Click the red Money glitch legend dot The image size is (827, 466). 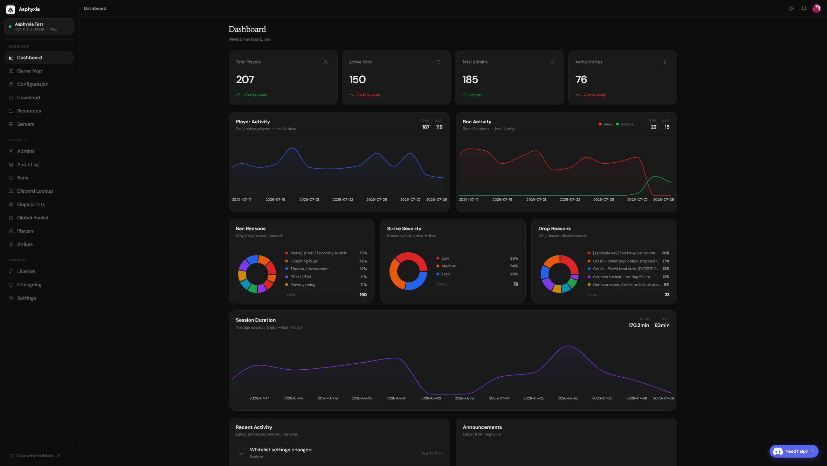(x=287, y=253)
